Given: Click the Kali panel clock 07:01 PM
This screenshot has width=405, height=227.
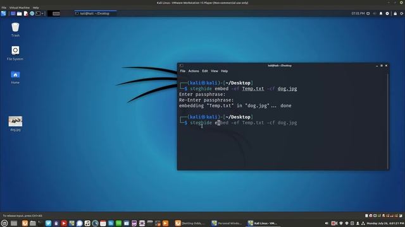Looking at the screenshot, I should tap(358, 13).
